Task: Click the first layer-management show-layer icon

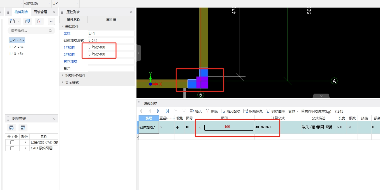Action: (11, 128)
